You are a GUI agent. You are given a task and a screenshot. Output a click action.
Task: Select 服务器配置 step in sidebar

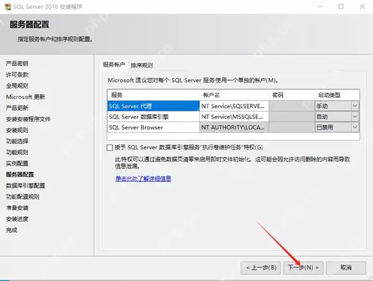coord(20,174)
